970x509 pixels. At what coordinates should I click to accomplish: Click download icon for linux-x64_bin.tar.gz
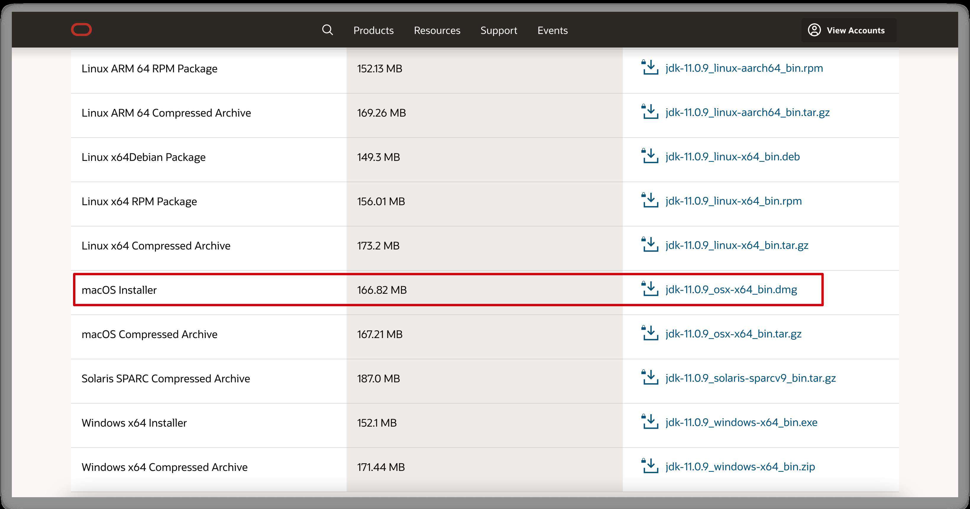pos(649,245)
